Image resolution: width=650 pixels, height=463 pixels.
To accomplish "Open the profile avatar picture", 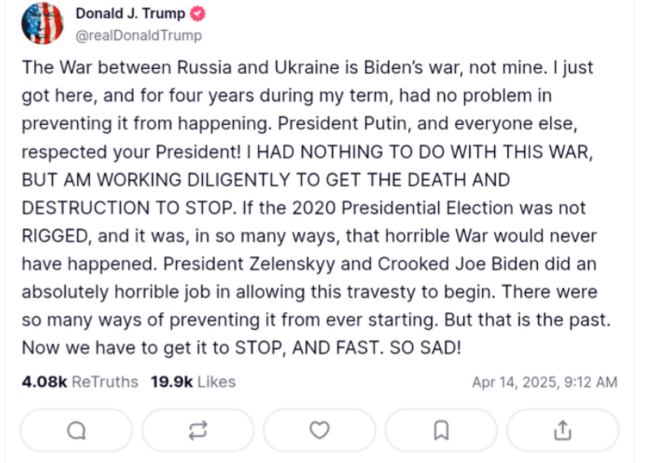I will point(41,23).
